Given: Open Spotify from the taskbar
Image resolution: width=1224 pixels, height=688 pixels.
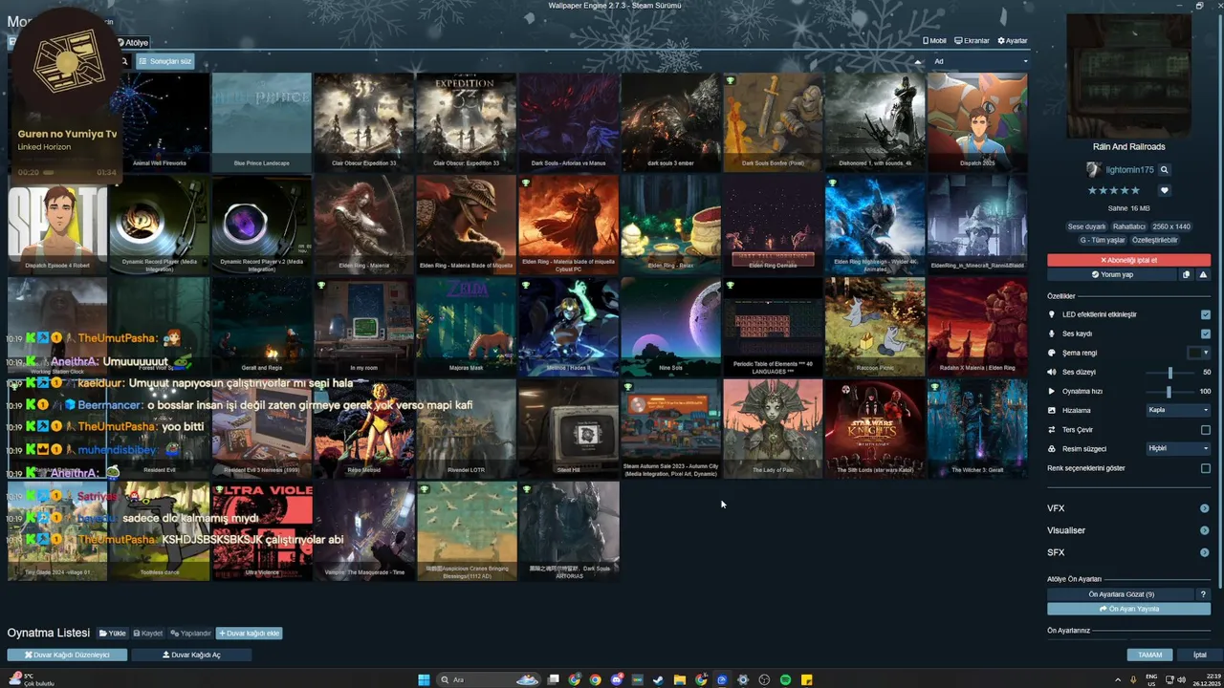Looking at the screenshot, I should (785, 679).
